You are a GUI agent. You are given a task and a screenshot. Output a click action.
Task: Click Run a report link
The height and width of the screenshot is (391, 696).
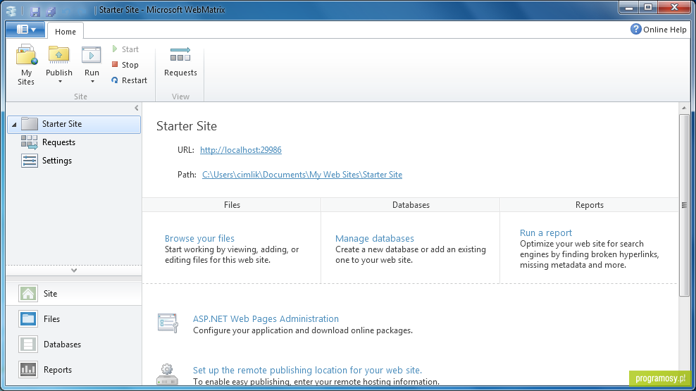click(546, 233)
